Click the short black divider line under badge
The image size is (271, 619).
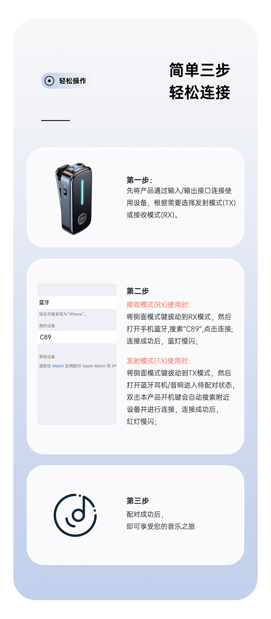tap(56, 120)
